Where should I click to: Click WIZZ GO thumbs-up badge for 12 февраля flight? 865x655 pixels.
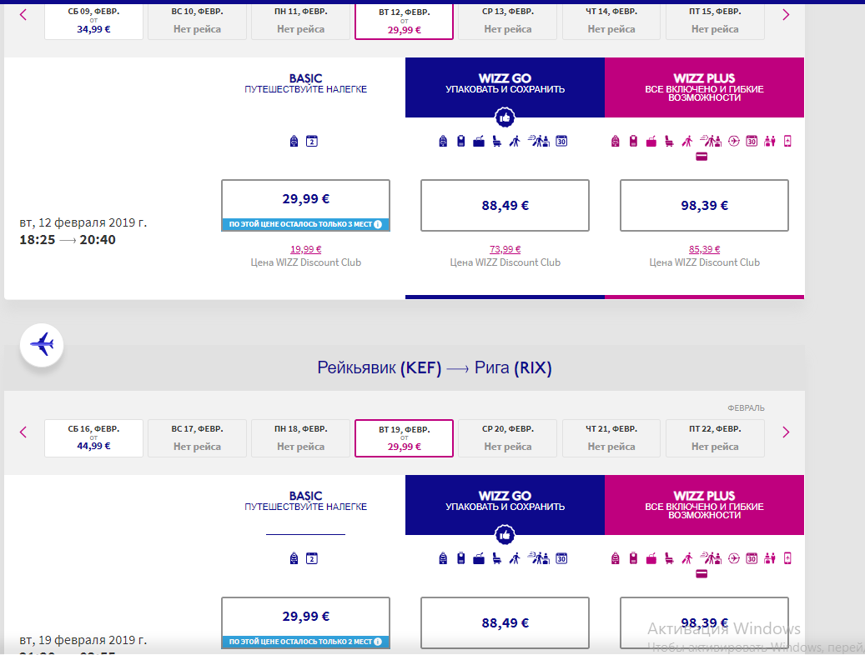[x=505, y=117]
